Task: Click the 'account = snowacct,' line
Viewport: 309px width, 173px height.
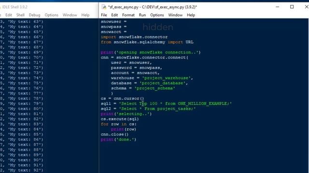Action: (135, 73)
